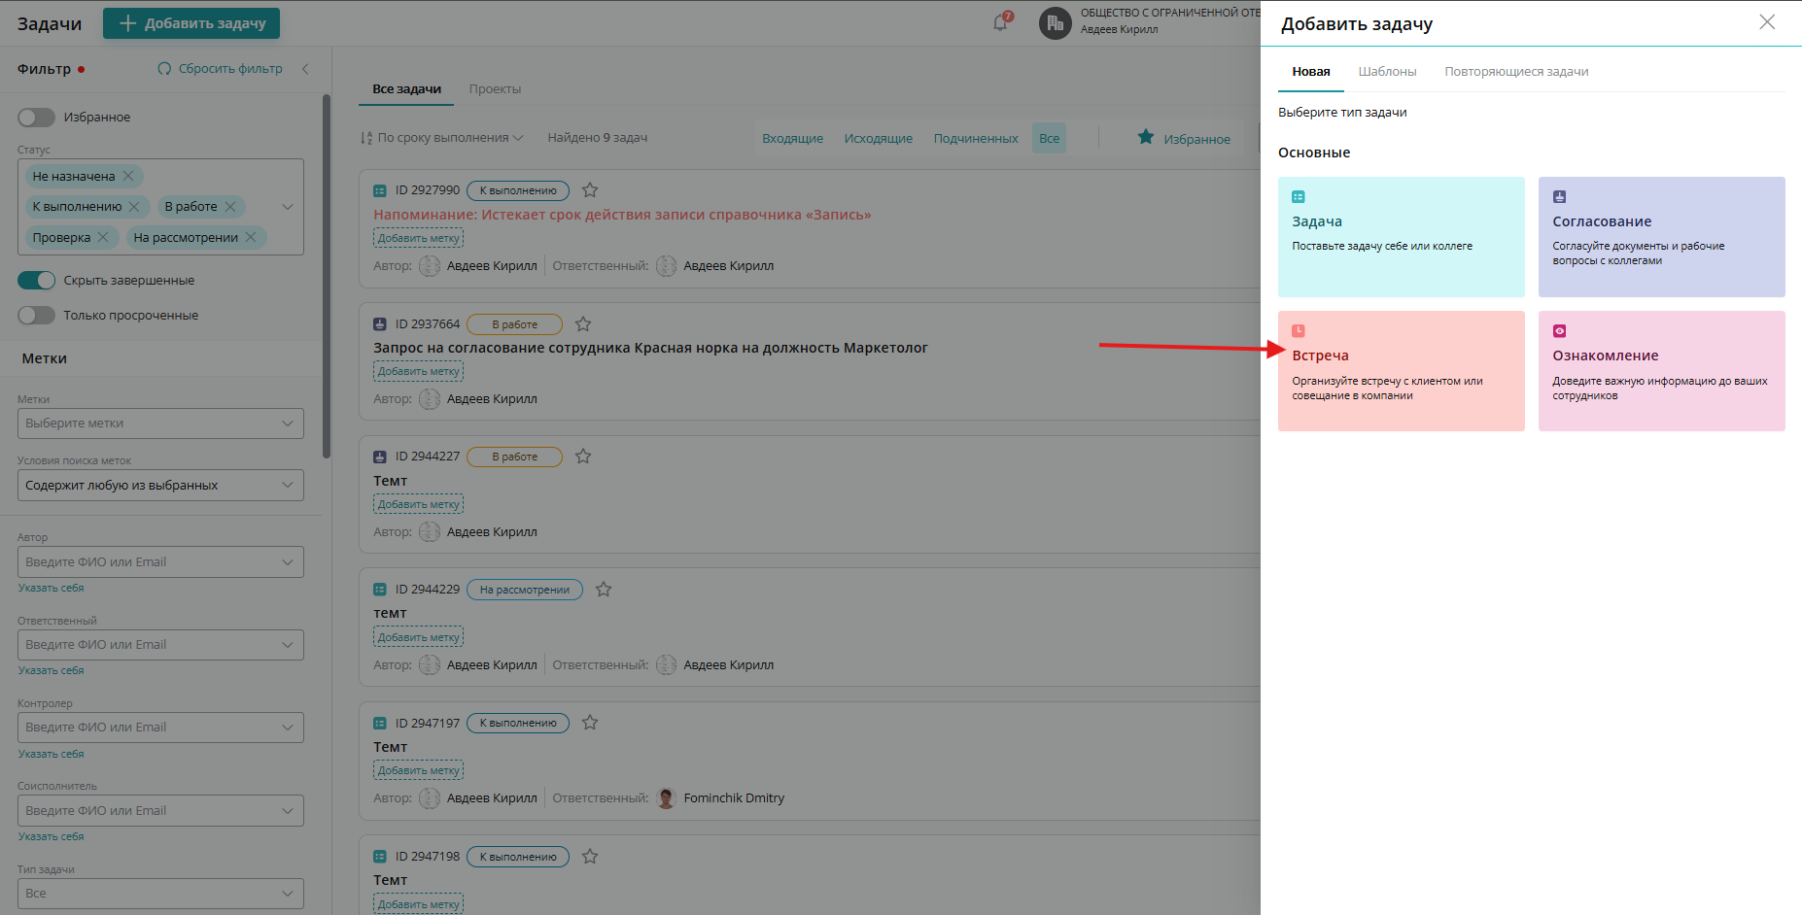Filter tasks by Входящие

(x=792, y=139)
